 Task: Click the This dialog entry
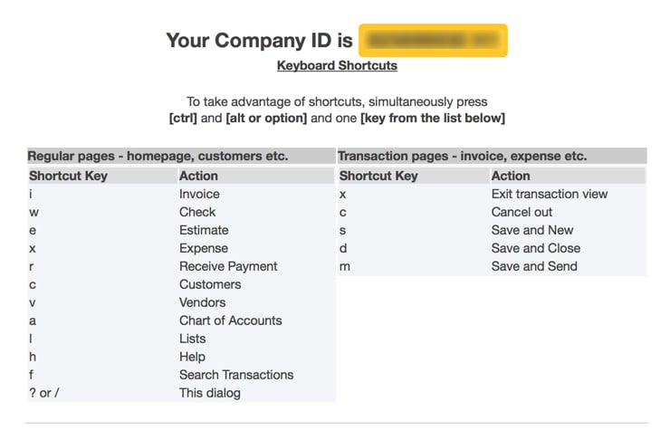point(210,393)
